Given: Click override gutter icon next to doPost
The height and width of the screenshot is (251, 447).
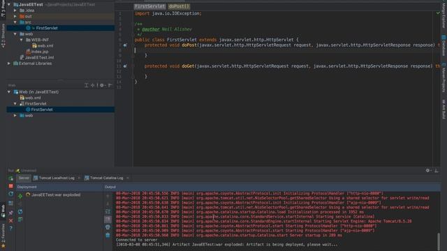Looking at the screenshot, I should [x=125, y=45].
